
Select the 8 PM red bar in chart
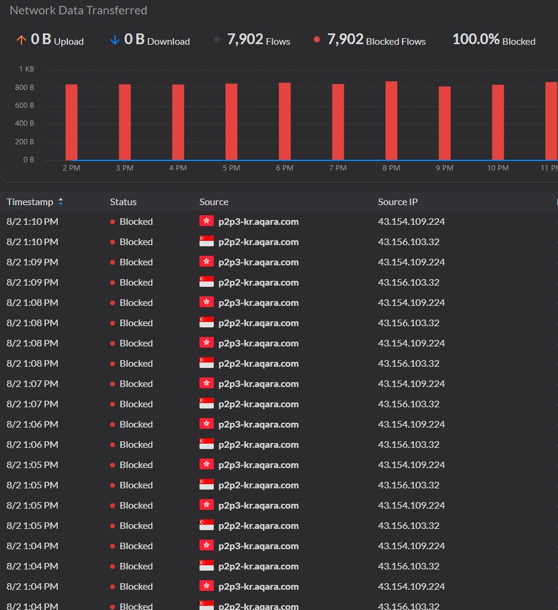[391, 120]
